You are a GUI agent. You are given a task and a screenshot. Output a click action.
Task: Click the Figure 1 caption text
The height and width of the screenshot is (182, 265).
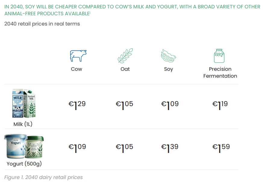tap(43, 177)
